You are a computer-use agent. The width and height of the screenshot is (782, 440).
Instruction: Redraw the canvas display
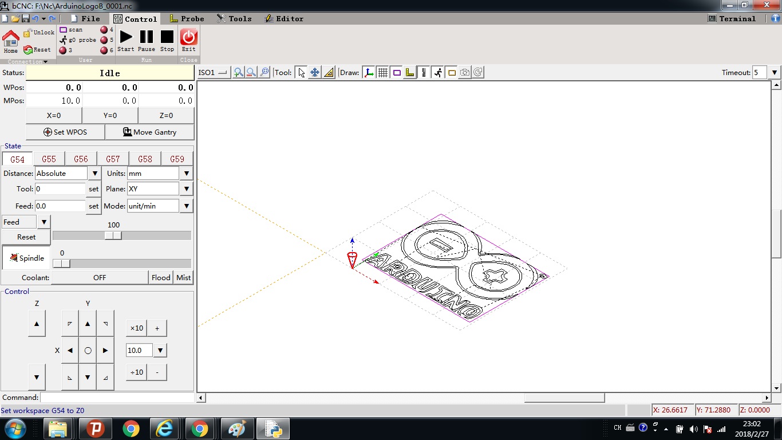point(478,72)
